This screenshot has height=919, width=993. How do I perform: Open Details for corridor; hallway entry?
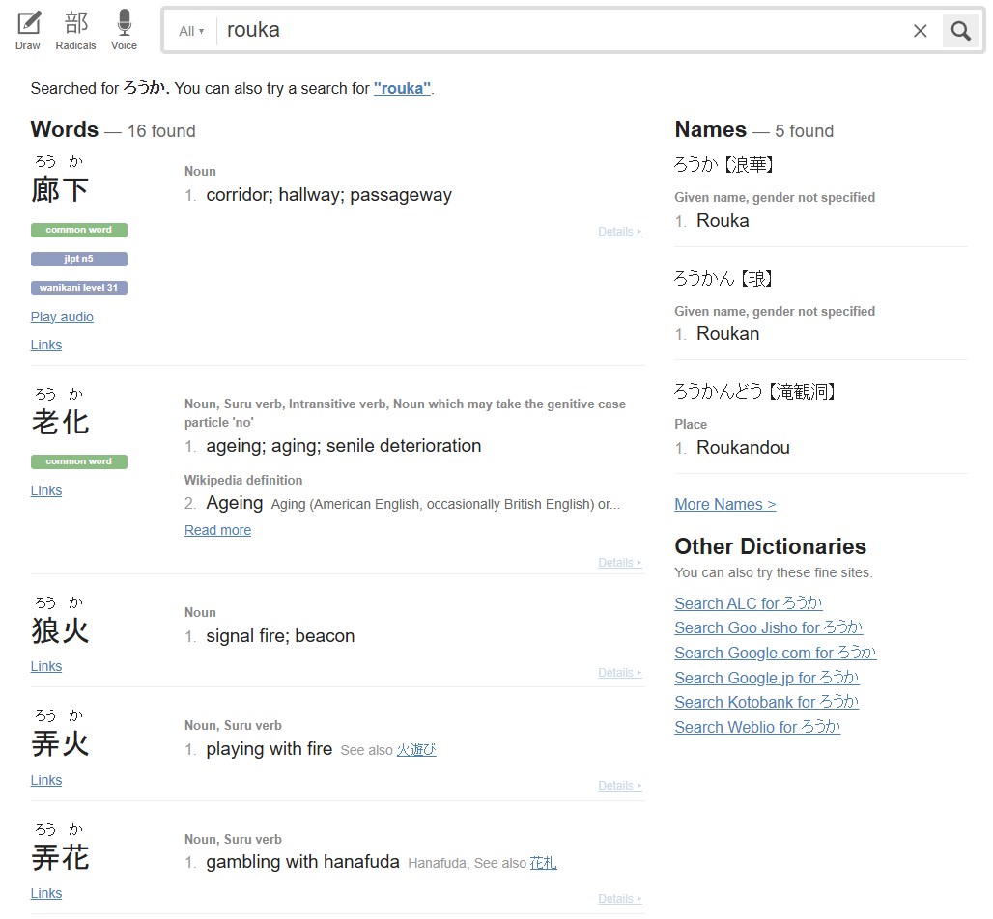pos(619,232)
